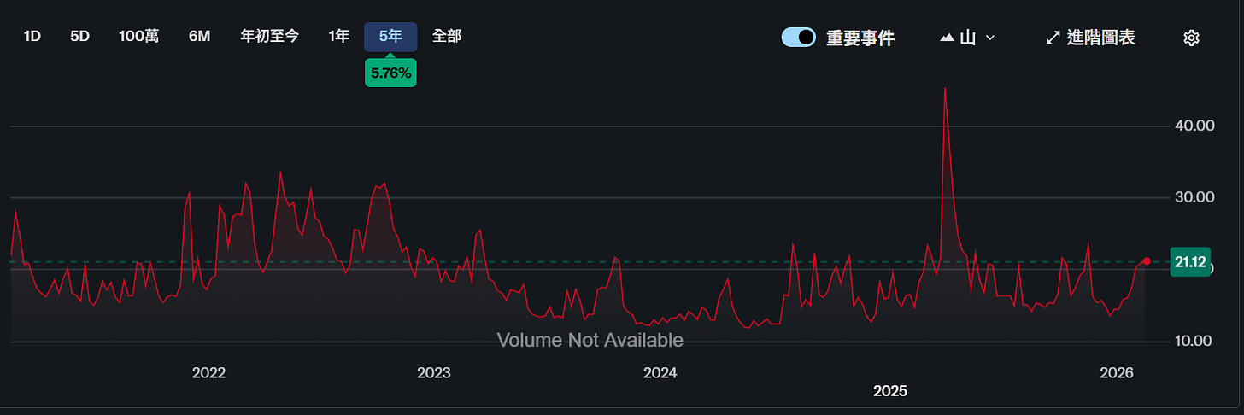The image size is (1244, 415).
Task: Click the 2022 axis label
Action: coord(208,372)
